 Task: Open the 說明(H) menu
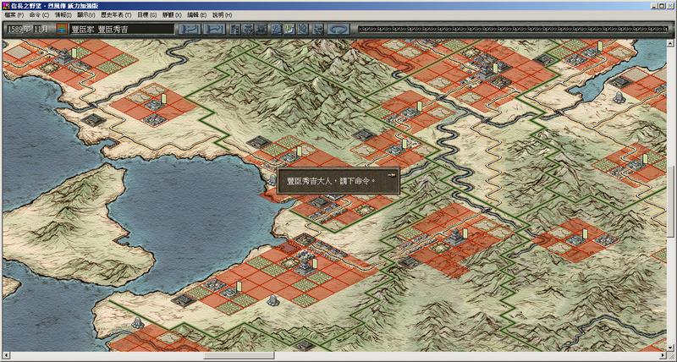[x=222, y=14]
